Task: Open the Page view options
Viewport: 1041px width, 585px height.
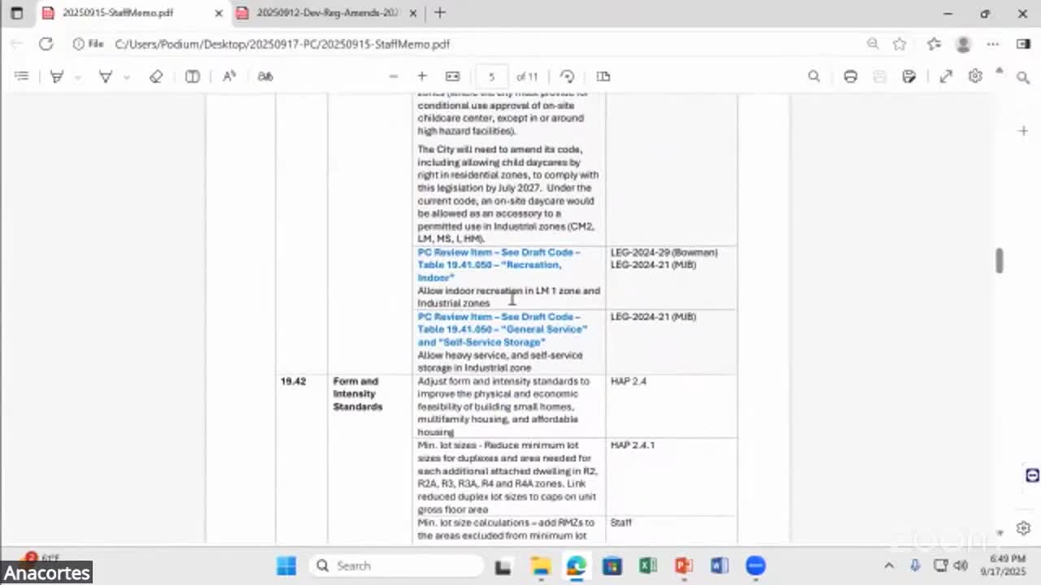Action: click(x=603, y=76)
